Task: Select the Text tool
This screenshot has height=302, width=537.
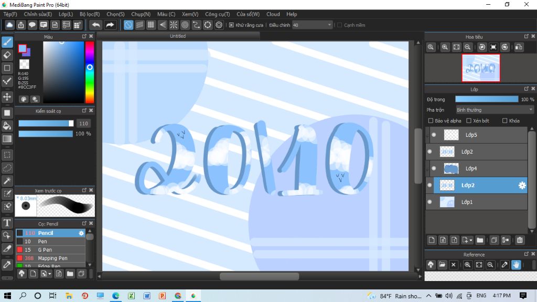Action: [7, 223]
